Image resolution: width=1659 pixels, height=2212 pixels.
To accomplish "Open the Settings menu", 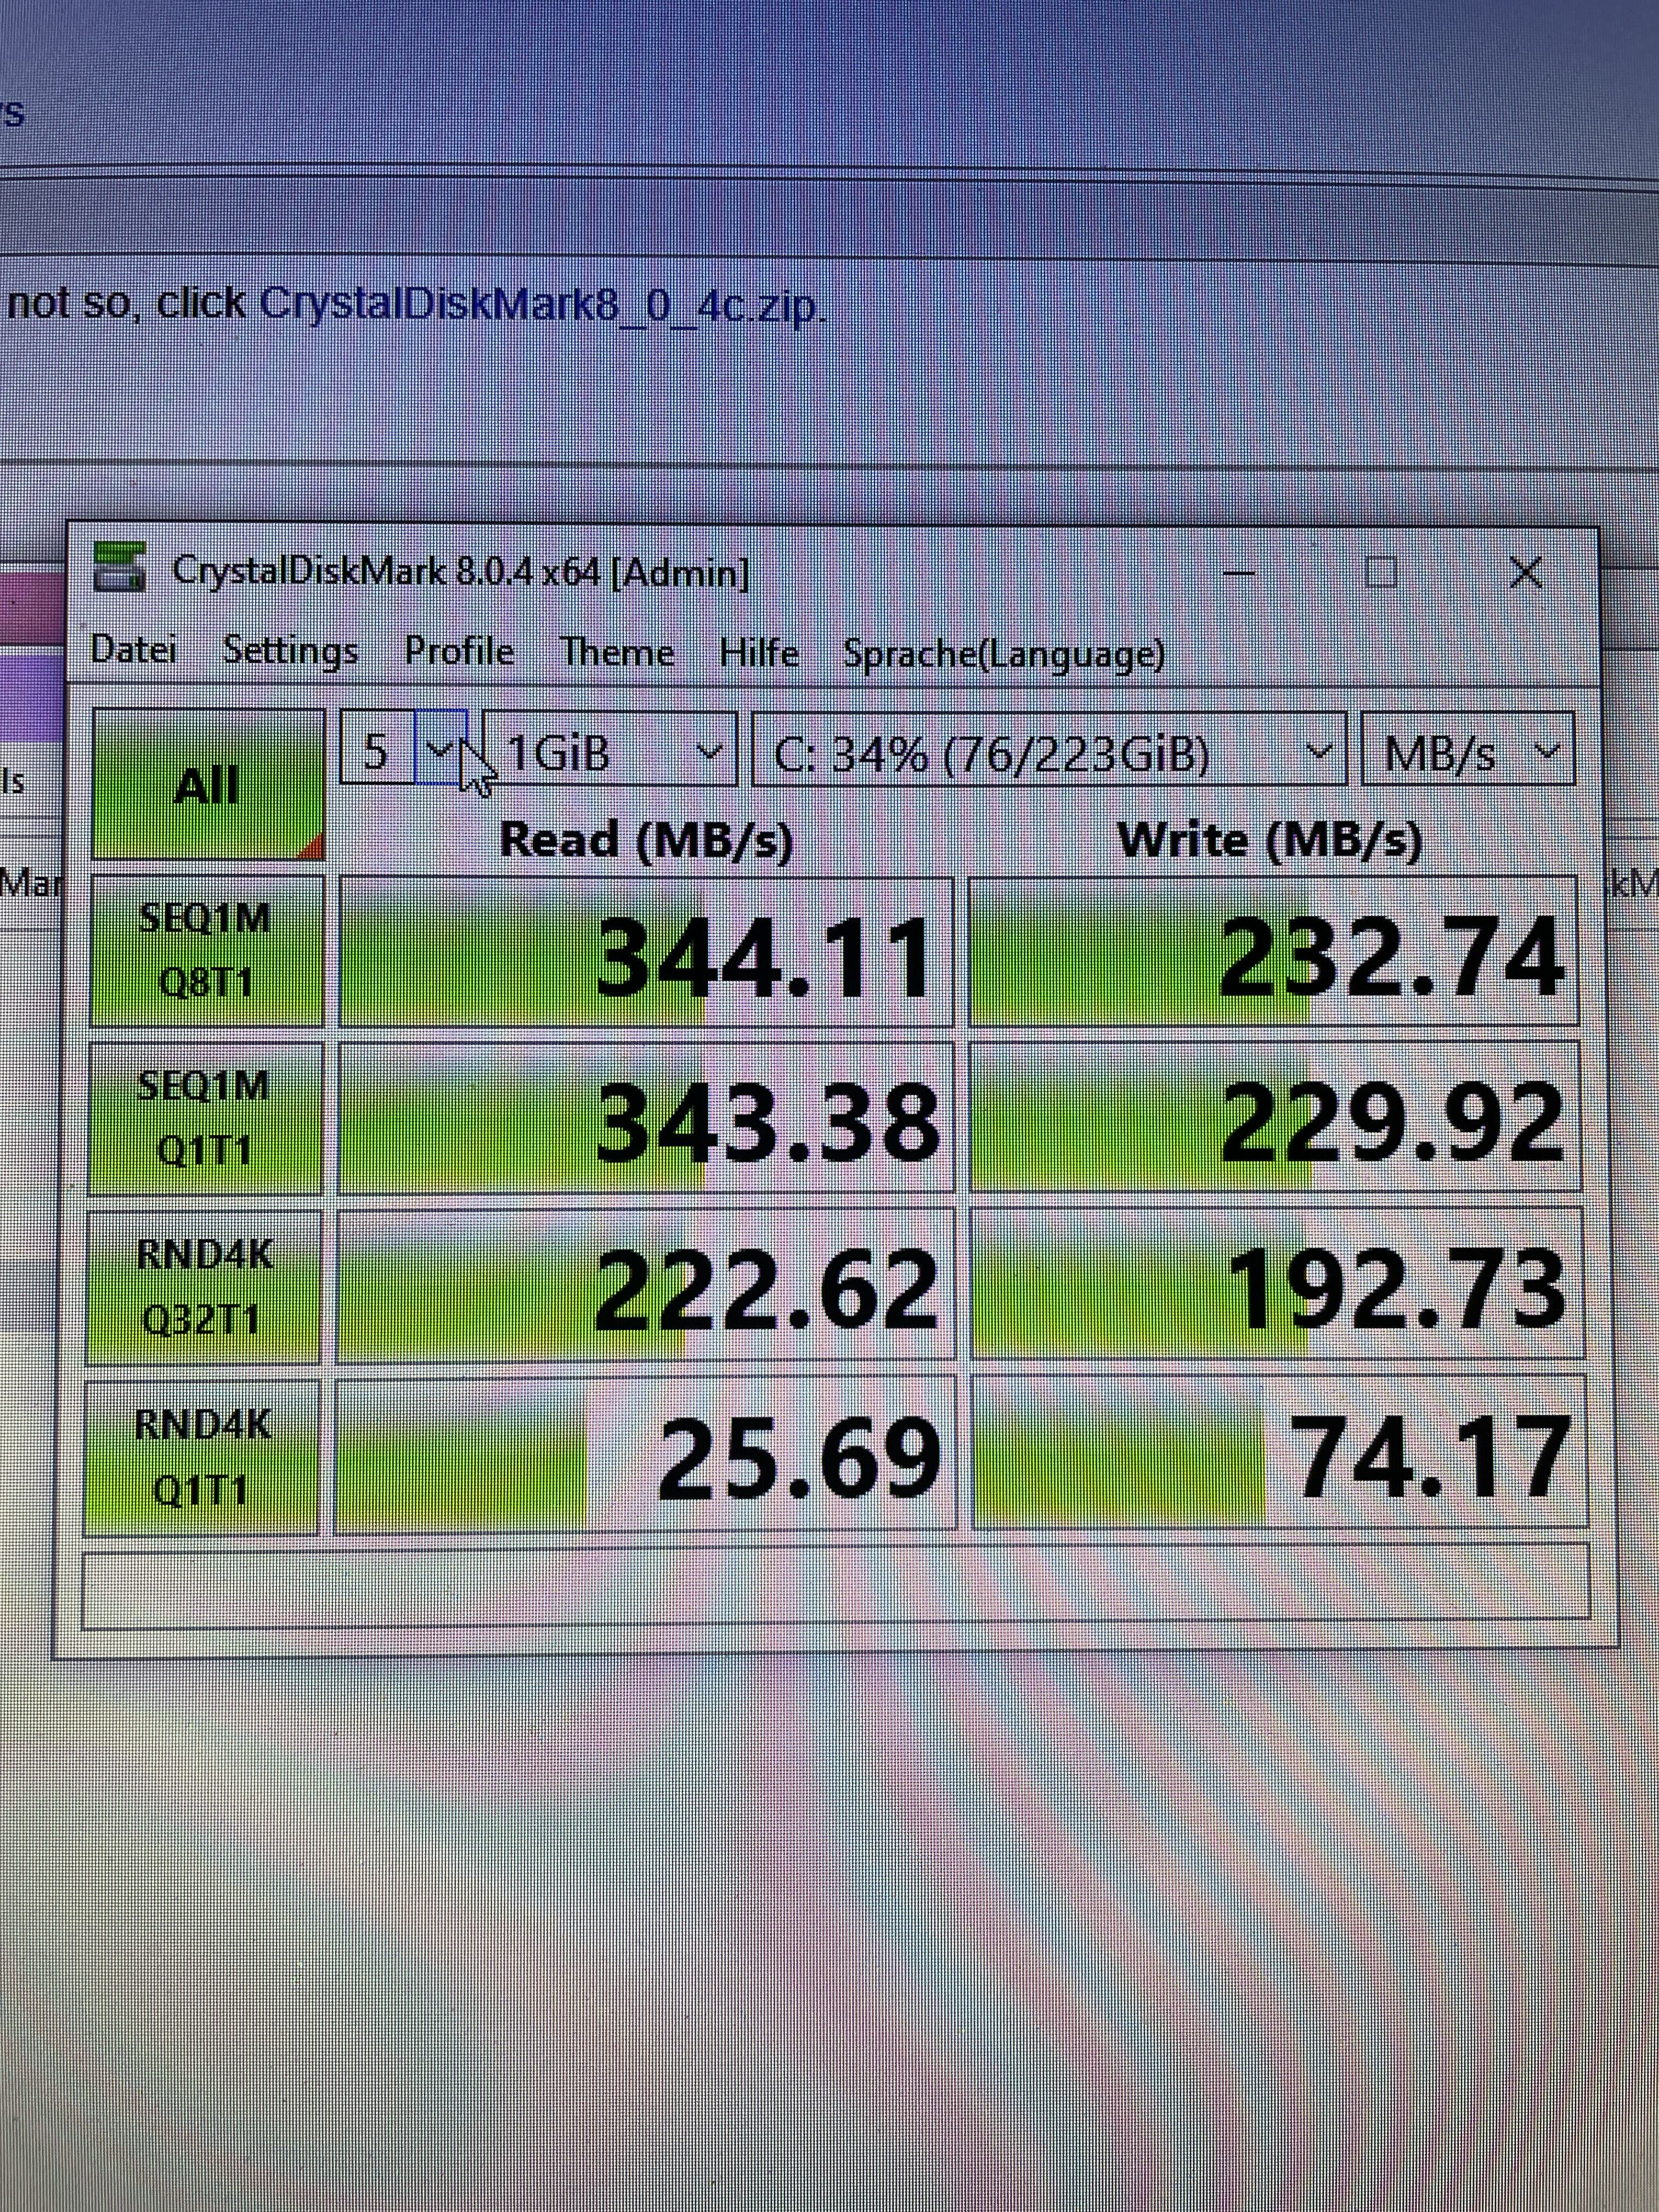I will pos(291,651).
